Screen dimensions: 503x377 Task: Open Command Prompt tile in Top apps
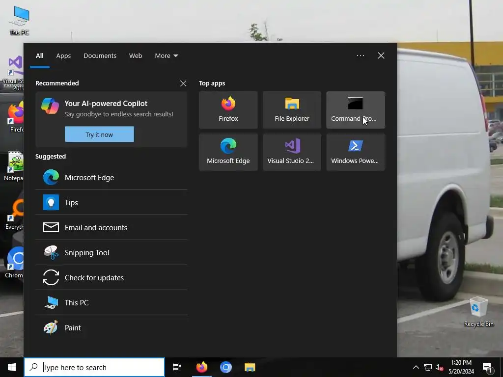coord(356,110)
